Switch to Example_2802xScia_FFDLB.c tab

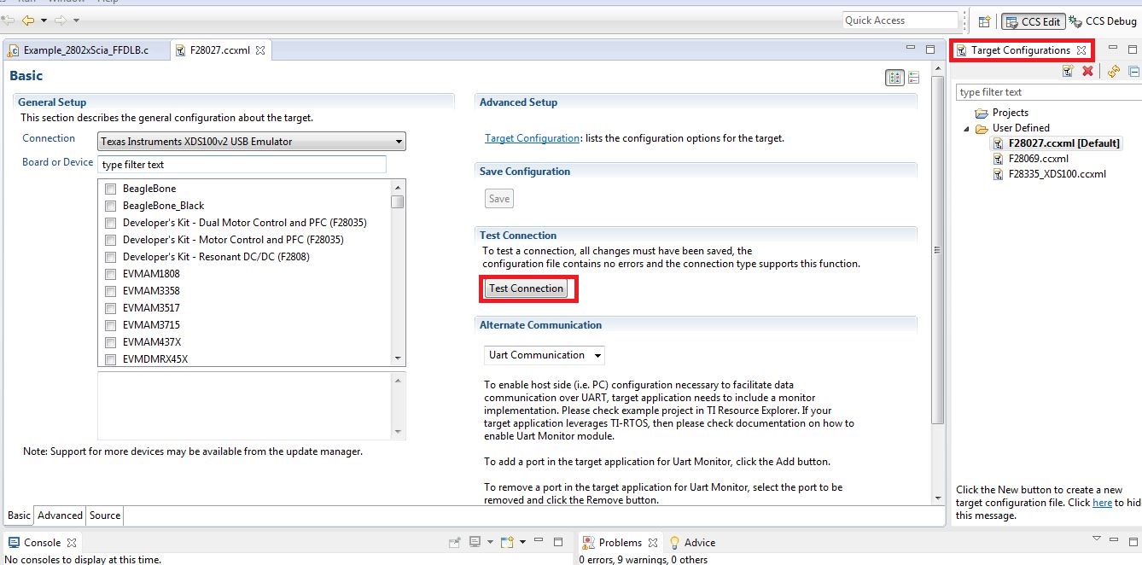tap(85, 50)
